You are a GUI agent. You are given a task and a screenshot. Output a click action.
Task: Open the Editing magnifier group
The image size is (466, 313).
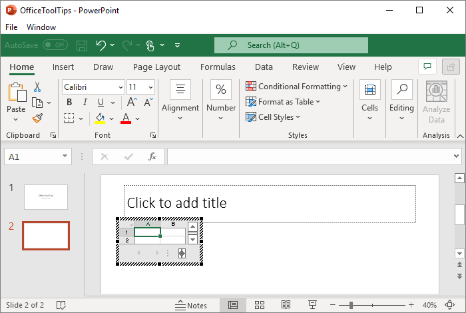coord(402,100)
